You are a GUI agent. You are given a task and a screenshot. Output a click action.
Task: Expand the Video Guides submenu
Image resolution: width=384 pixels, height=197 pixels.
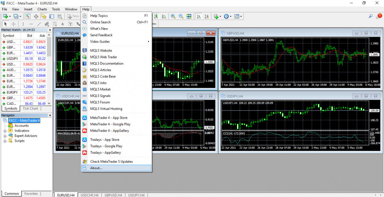coord(116,42)
